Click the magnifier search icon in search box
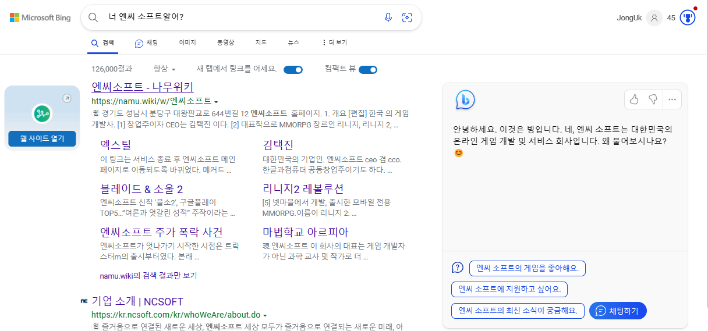Screen dimensions: 708x331 click(93, 17)
